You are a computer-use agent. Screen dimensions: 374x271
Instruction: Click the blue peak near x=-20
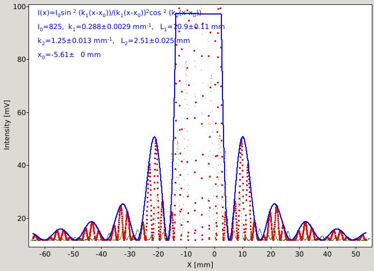tap(155, 137)
